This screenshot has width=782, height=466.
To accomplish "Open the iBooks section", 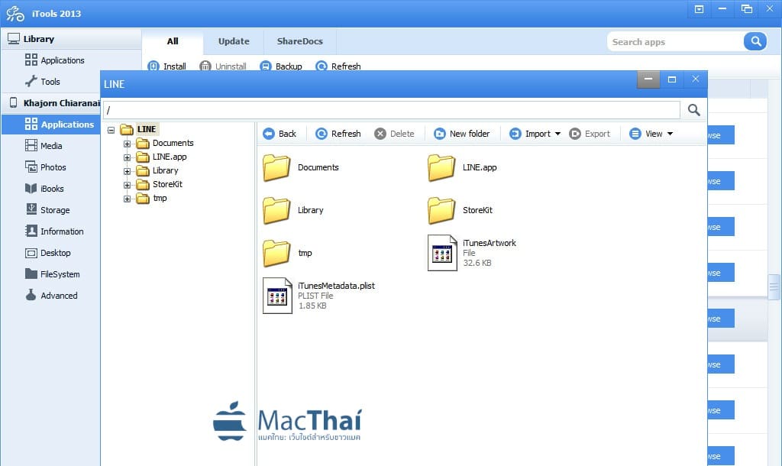I will tap(44, 189).
